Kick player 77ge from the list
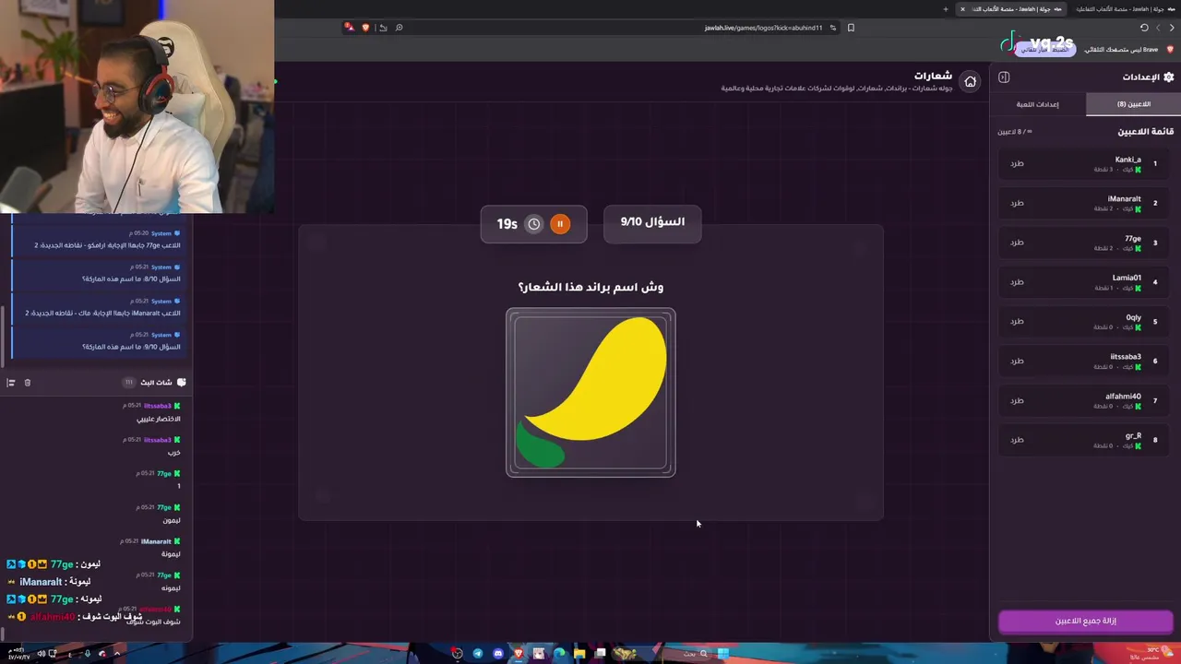The image size is (1181, 664). [x=1017, y=243]
